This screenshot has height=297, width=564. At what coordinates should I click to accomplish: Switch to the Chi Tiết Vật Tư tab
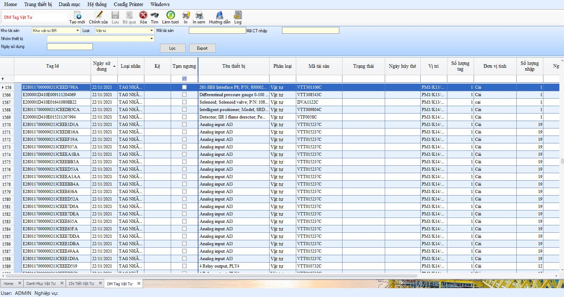[x=81, y=284]
